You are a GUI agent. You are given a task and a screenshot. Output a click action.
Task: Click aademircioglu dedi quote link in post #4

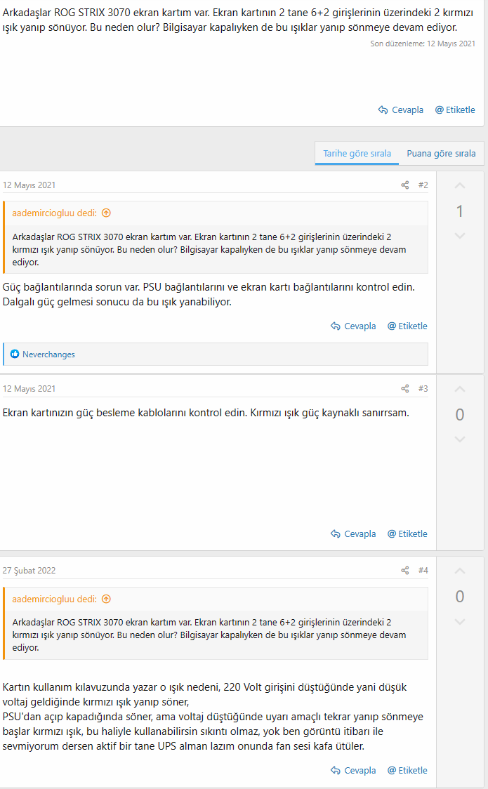pyautogui.click(x=54, y=599)
